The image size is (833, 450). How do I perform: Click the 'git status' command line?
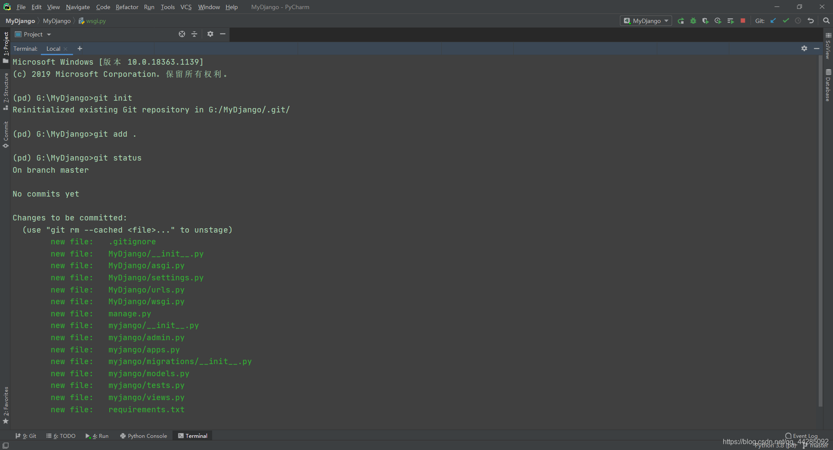[77, 158]
